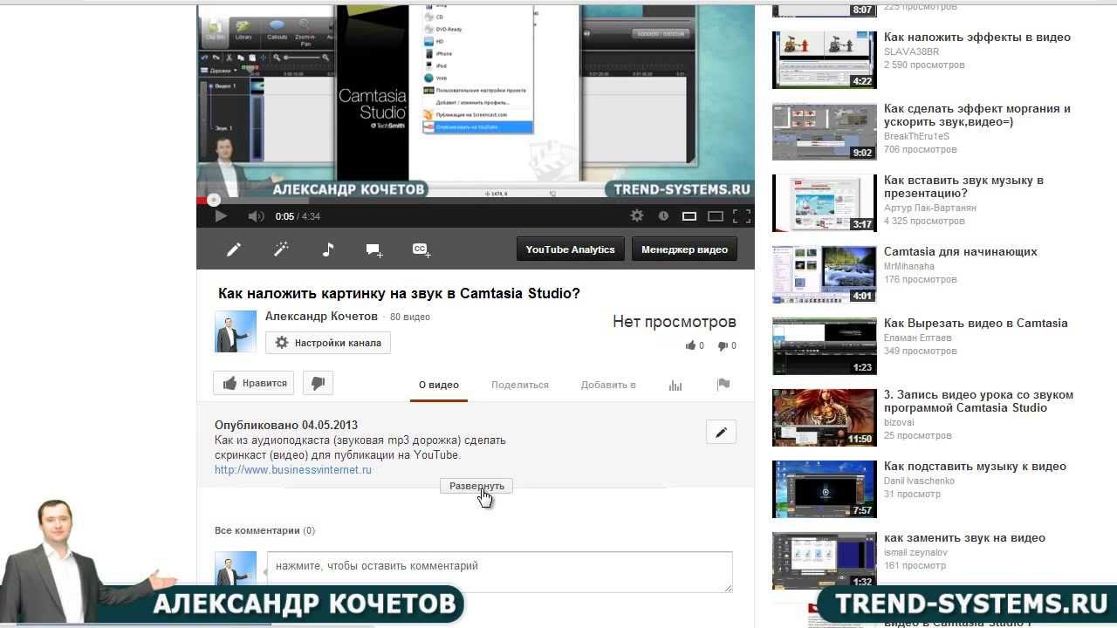Viewport: 1117px width, 628px height.
Task: Select the О видео tab
Action: point(439,385)
